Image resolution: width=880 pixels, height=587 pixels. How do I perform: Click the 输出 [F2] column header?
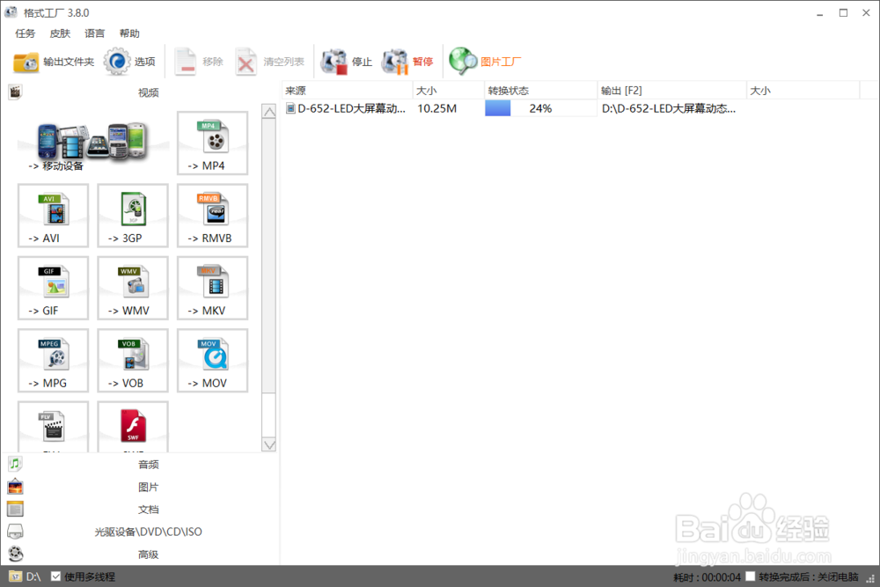click(x=671, y=91)
